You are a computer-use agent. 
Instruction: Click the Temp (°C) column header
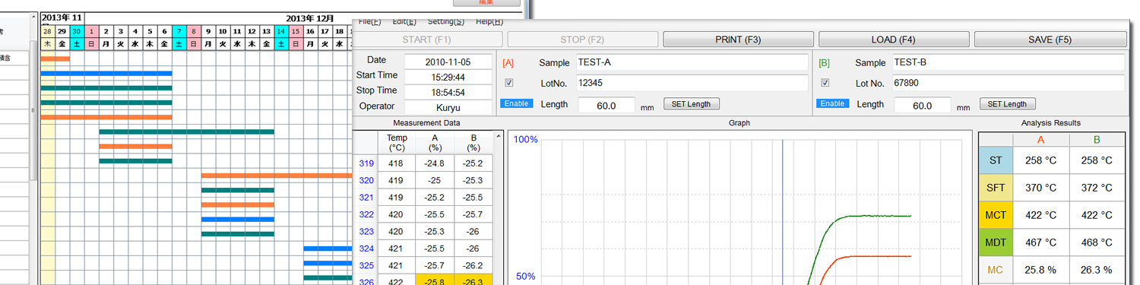pos(397,143)
